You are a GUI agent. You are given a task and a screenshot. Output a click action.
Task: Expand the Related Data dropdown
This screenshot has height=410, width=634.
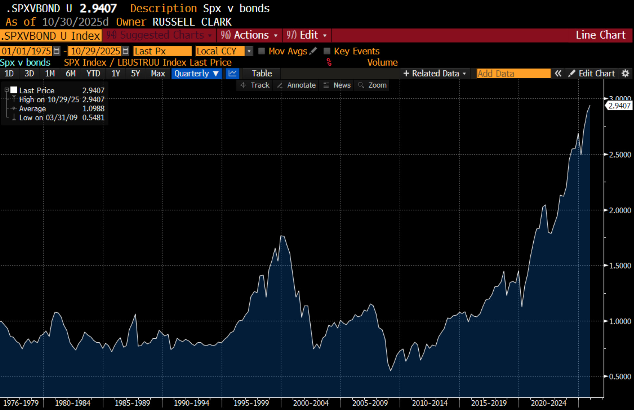[434, 73]
